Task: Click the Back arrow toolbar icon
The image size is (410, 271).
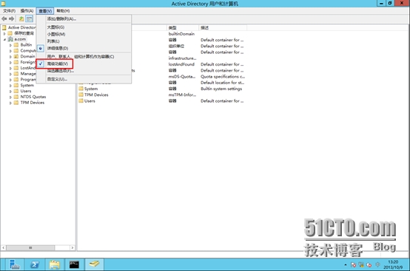Action: tap(4, 18)
